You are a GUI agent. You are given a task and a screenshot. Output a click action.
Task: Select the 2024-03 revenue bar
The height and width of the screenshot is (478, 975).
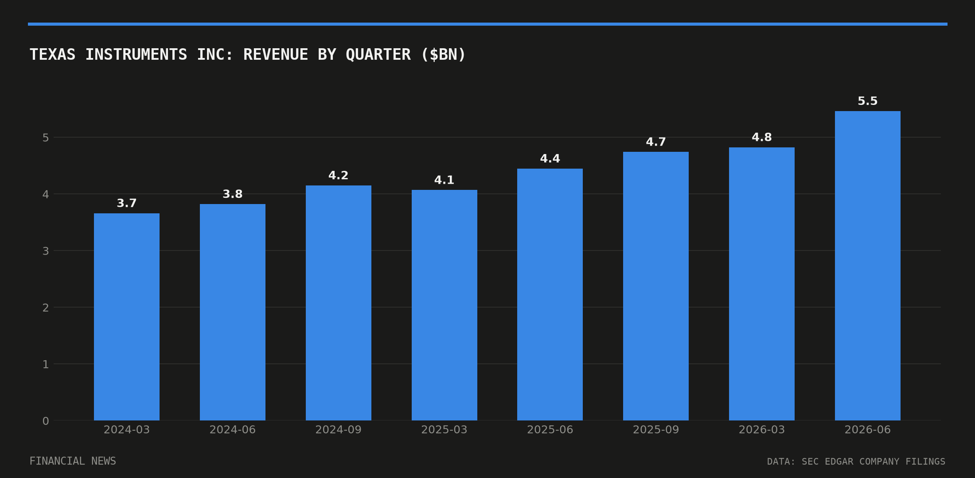pyautogui.click(x=127, y=317)
